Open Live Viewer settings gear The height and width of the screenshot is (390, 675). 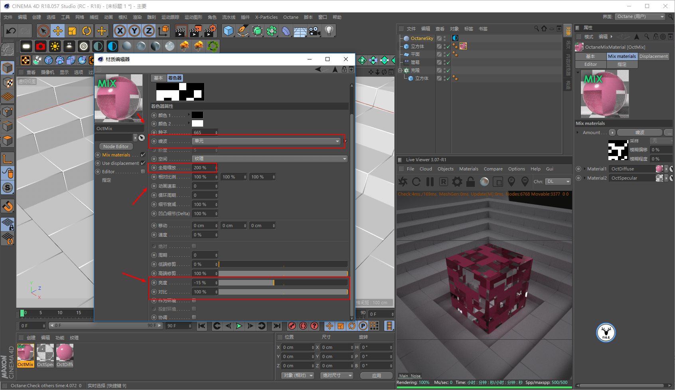(457, 182)
